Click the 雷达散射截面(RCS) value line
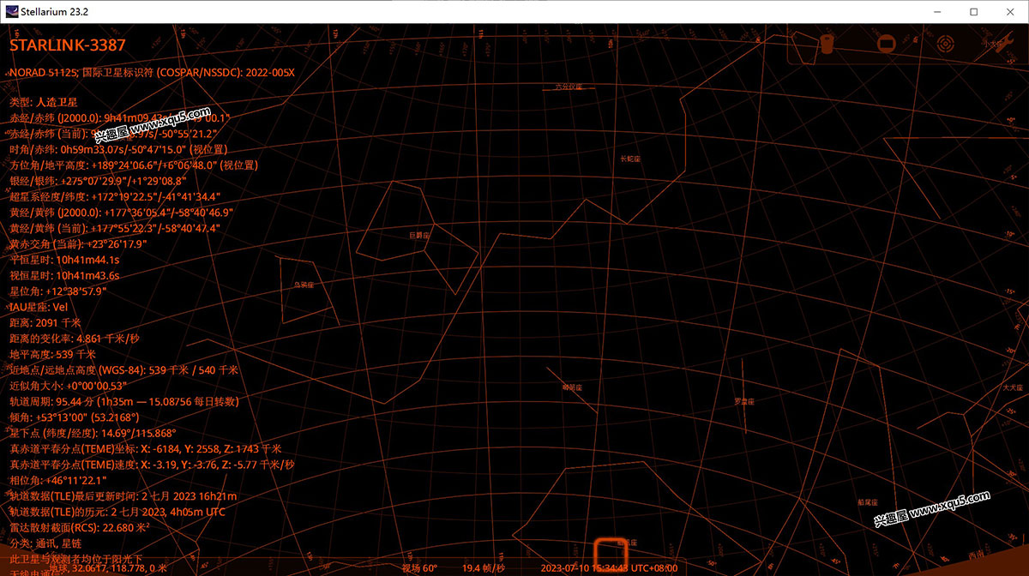Image resolution: width=1029 pixels, height=576 pixels. [80, 527]
